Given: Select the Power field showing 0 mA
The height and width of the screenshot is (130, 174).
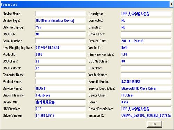Looking at the screenshot, I should pyautogui.click(x=146, y=102).
